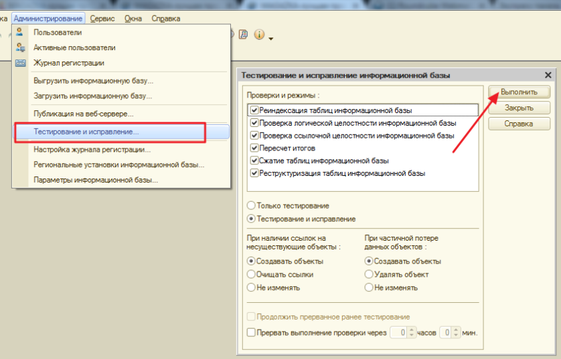Increase the hours stepper up arrow
The image size is (561, 359).
pos(412,330)
